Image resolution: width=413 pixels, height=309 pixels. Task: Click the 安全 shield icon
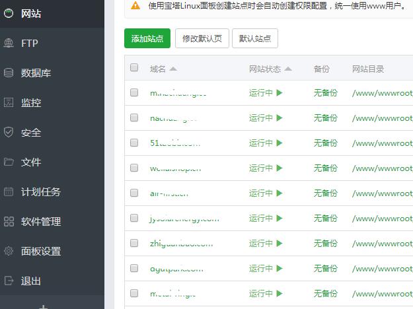pos(9,133)
